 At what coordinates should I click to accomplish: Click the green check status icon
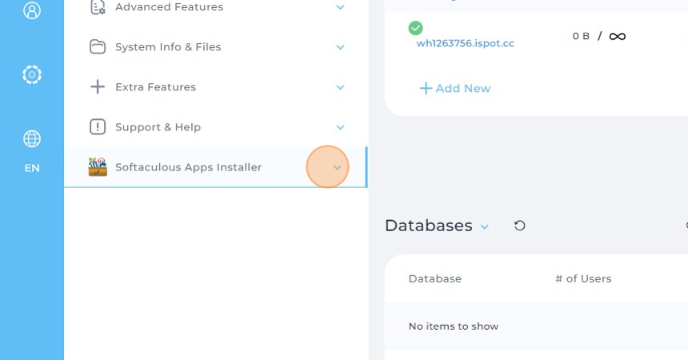click(415, 28)
